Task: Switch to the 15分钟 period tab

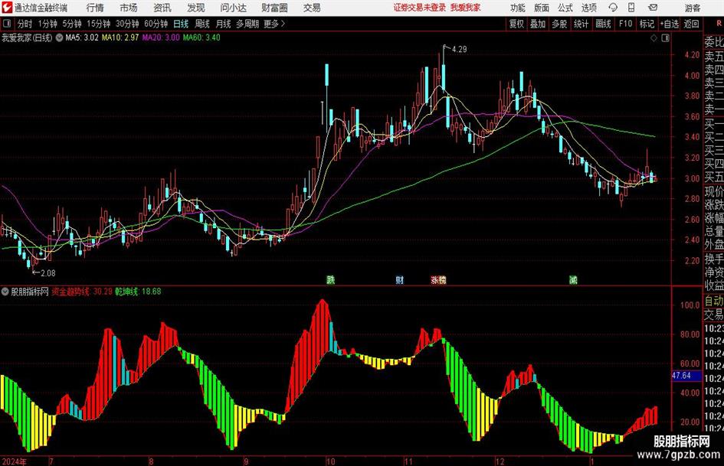Action: tap(99, 24)
